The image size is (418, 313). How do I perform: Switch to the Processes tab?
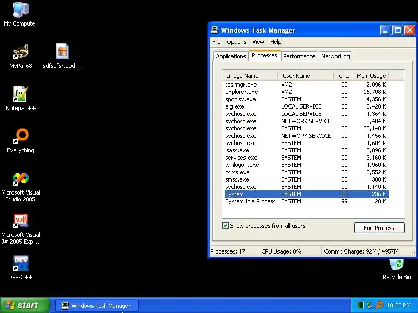pyautogui.click(x=264, y=55)
